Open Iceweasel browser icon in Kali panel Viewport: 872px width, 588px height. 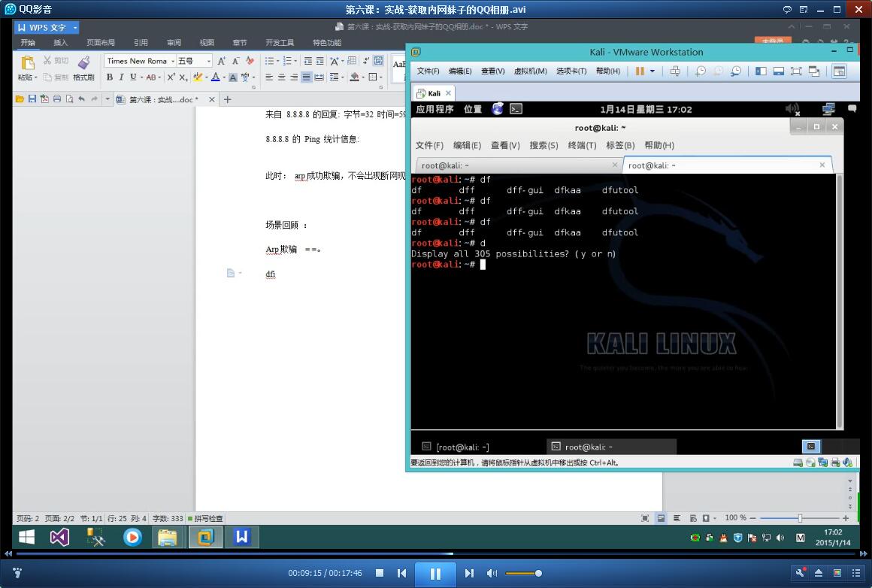(x=498, y=109)
